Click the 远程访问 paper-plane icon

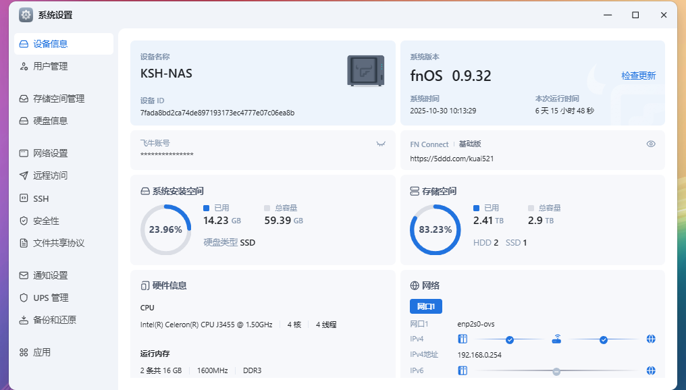(x=24, y=175)
